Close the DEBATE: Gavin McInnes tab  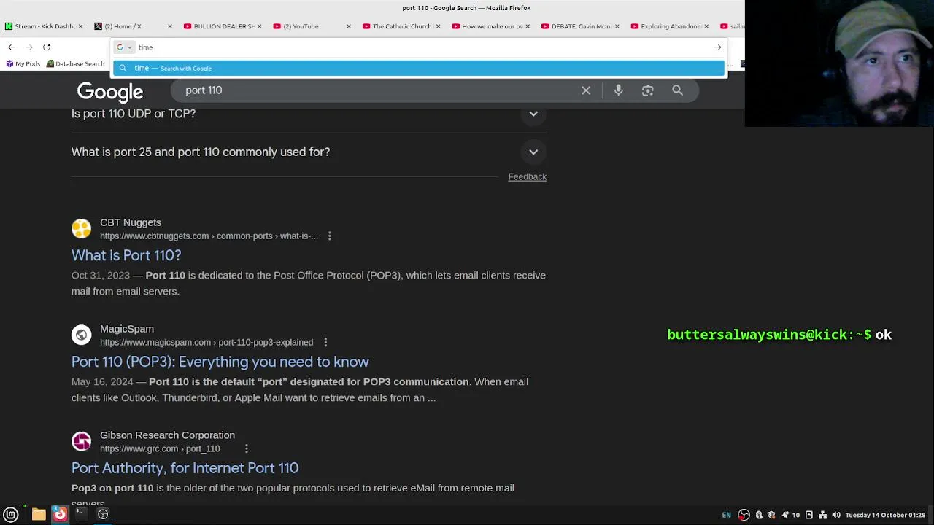(x=617, y=26)
